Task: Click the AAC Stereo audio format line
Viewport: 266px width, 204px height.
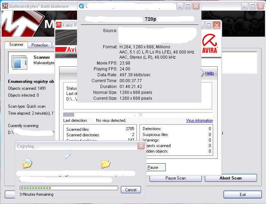Action: (x=148, y=57)
